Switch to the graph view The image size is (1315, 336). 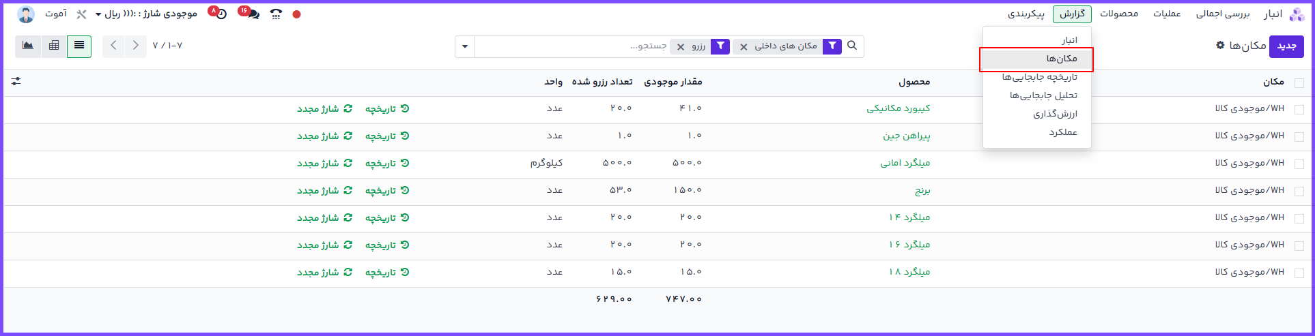[x=28, y=46]
